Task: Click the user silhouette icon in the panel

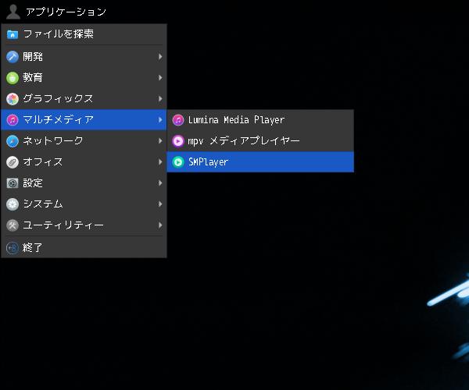Action: point(13,12)
